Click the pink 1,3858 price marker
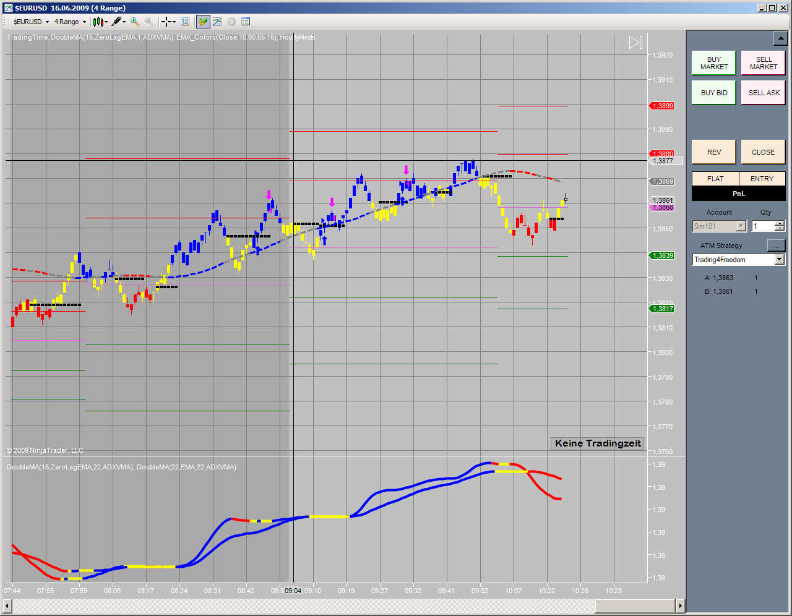 661,208
